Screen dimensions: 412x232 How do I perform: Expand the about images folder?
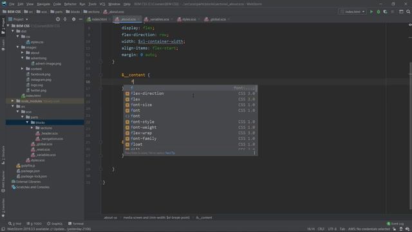(x=23, y=53)
